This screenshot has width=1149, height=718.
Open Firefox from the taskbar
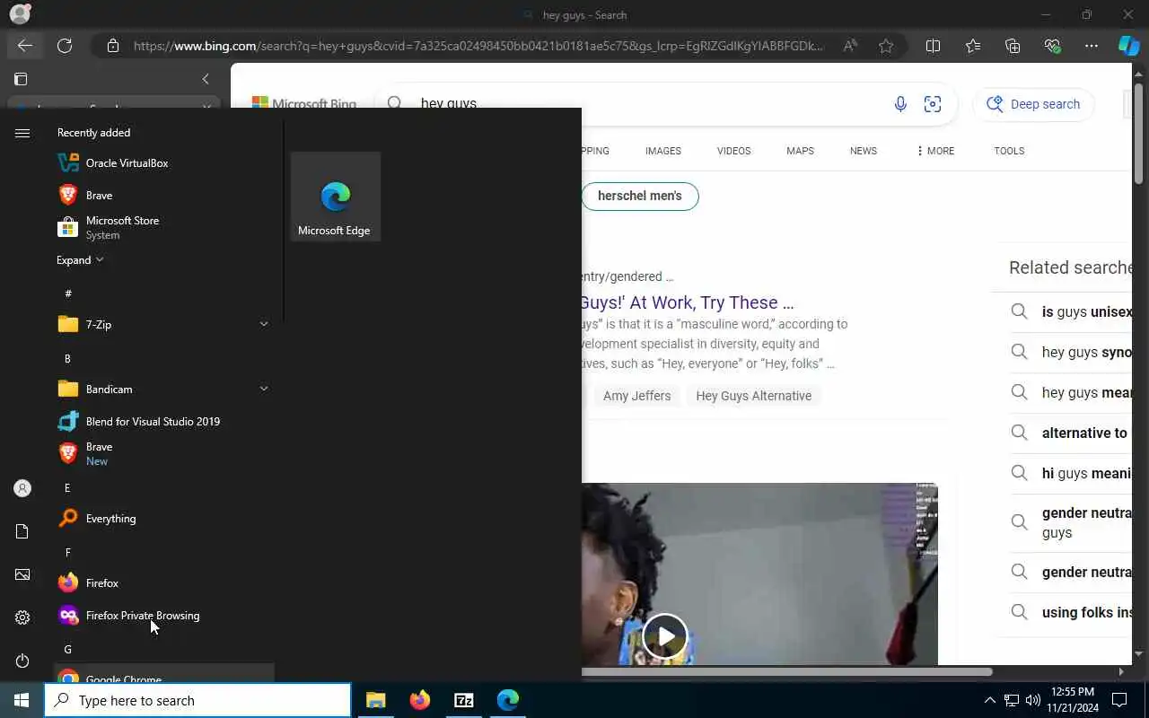point(419,700)
